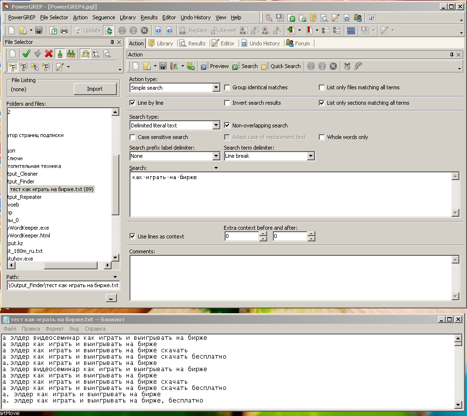Click the Import button
This screenshot has width=467, height=416.
(95, 89)
